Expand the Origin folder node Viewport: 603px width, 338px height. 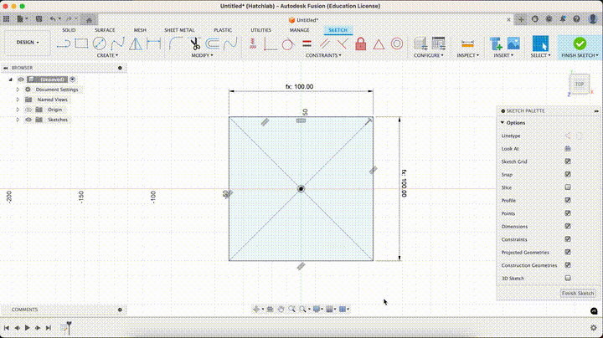18,110
